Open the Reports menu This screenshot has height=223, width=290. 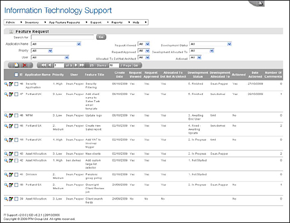click(x=117, y=22)
